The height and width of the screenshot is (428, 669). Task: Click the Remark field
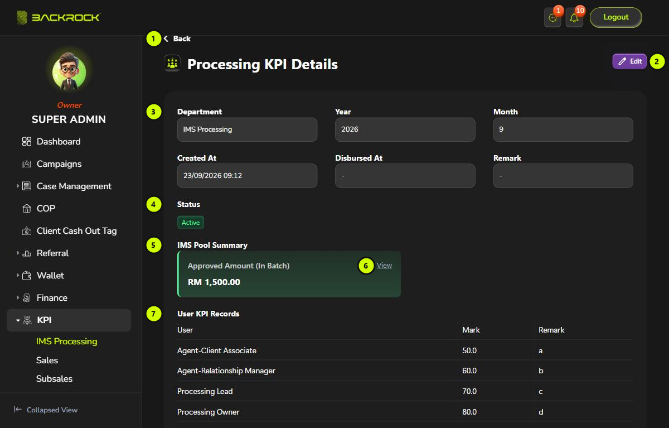tap(563, 176)
